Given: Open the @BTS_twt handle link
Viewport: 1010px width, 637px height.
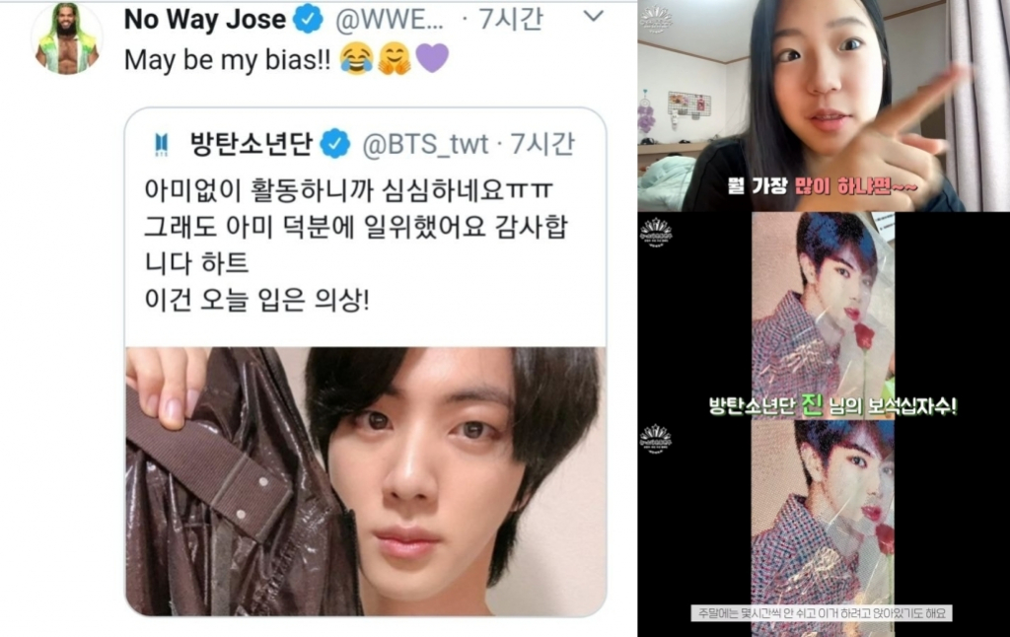Looking at the screenshot, I should (425, 145).
